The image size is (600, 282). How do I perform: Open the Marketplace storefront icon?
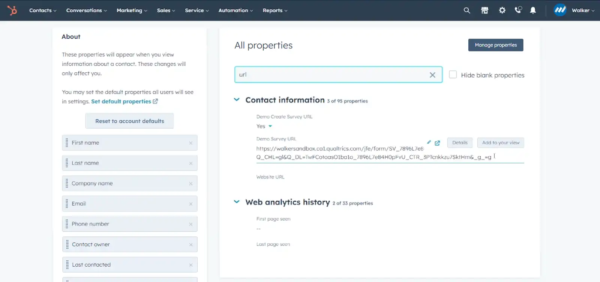coord(484,10)
